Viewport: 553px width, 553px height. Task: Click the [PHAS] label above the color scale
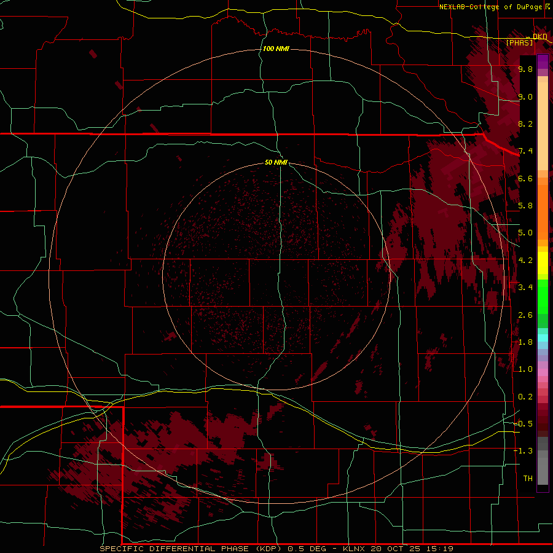[519, 42]
